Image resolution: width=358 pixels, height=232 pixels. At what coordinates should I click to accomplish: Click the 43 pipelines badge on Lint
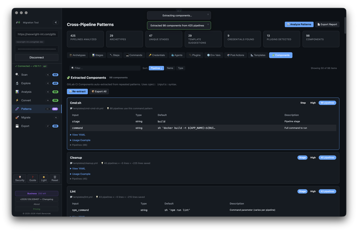(x=327, y=192)
